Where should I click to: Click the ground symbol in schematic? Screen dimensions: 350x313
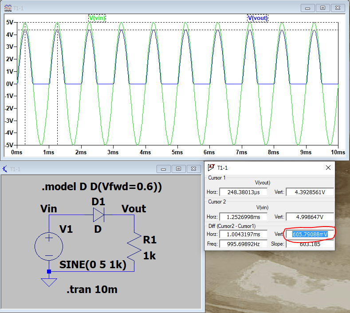pos(49,282)
